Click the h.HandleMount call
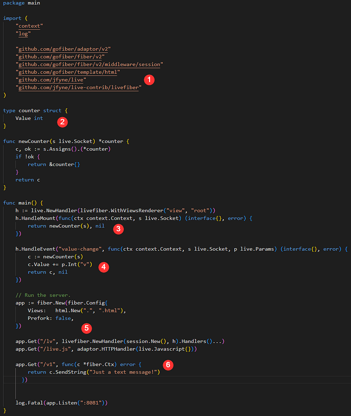 [134, 218]
